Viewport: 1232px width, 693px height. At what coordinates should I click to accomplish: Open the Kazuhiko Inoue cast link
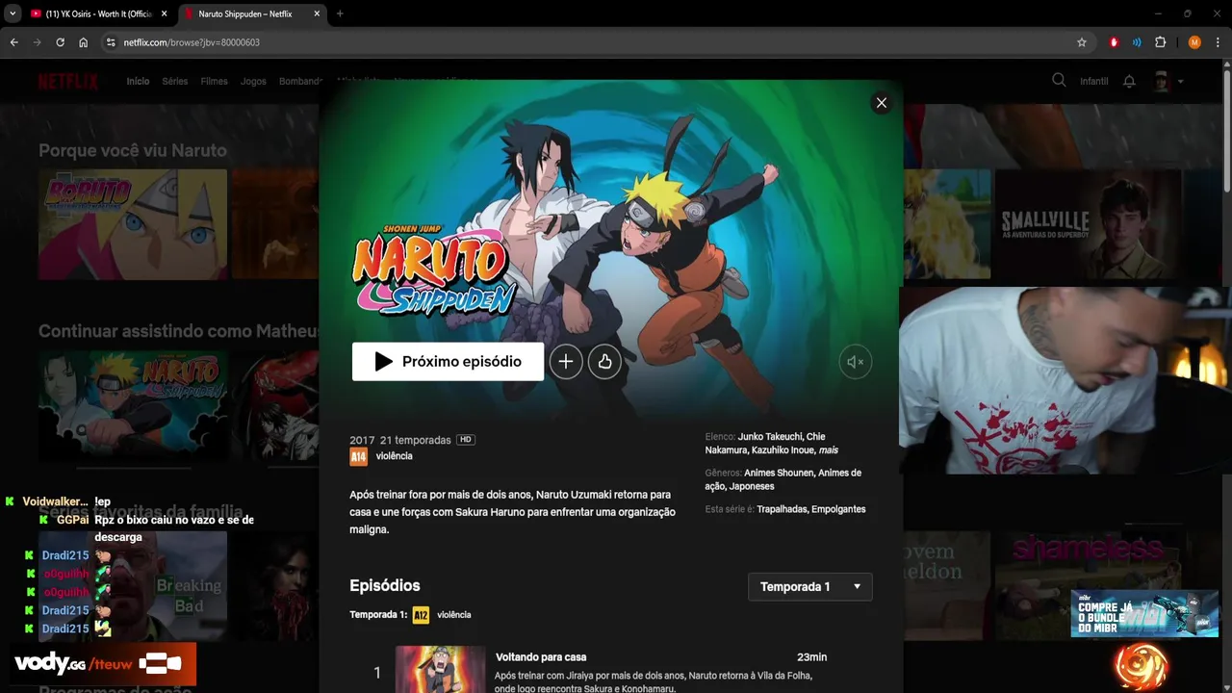[782, 449]
